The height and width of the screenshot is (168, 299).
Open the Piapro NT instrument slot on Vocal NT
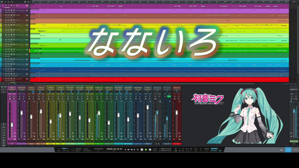tap(177, 88)
